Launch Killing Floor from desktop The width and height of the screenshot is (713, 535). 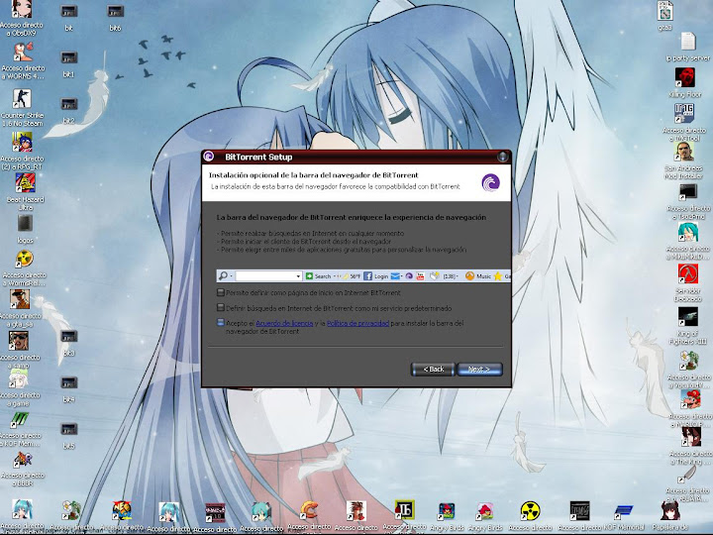685,77
